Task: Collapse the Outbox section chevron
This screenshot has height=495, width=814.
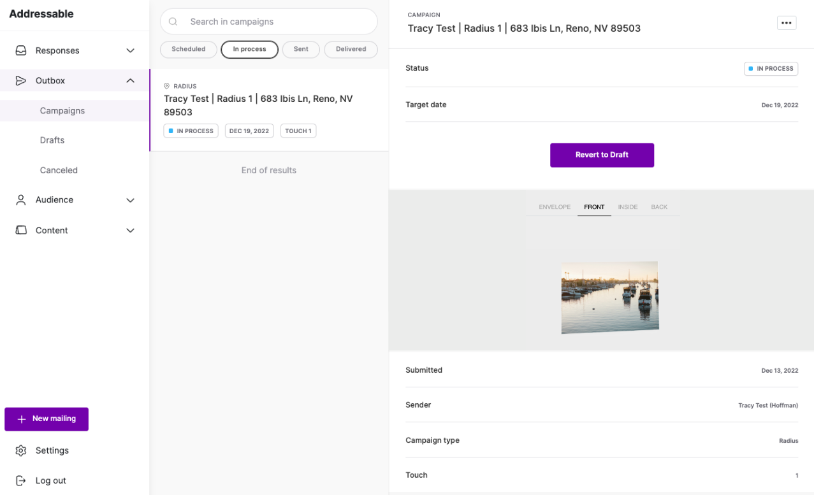Action: (x=130, y=81)
